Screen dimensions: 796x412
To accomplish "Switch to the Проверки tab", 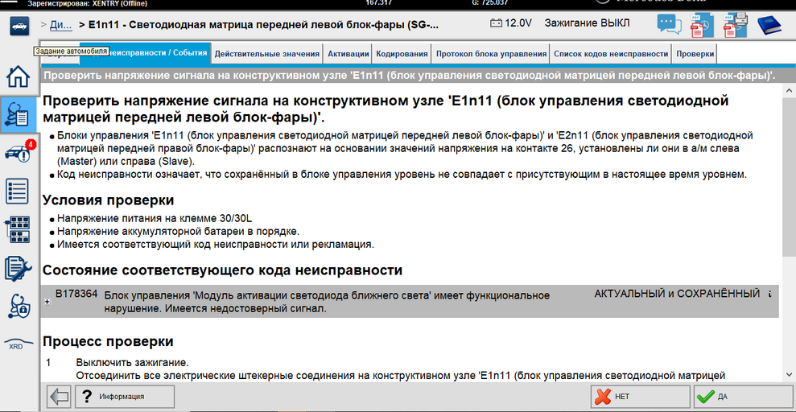I will pyautogui.click(x=695, y=54).
